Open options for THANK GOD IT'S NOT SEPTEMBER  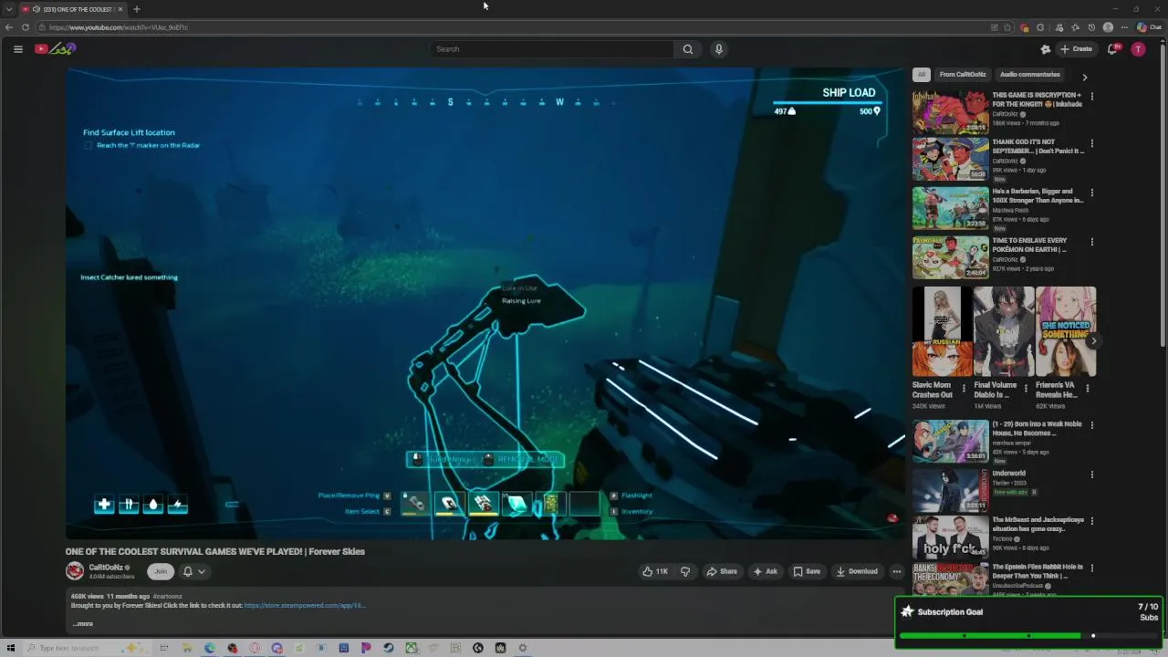tap(1091, 143)
